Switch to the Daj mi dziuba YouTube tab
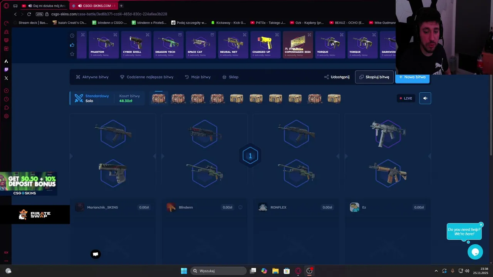The image size is (493, 277). 44,6
